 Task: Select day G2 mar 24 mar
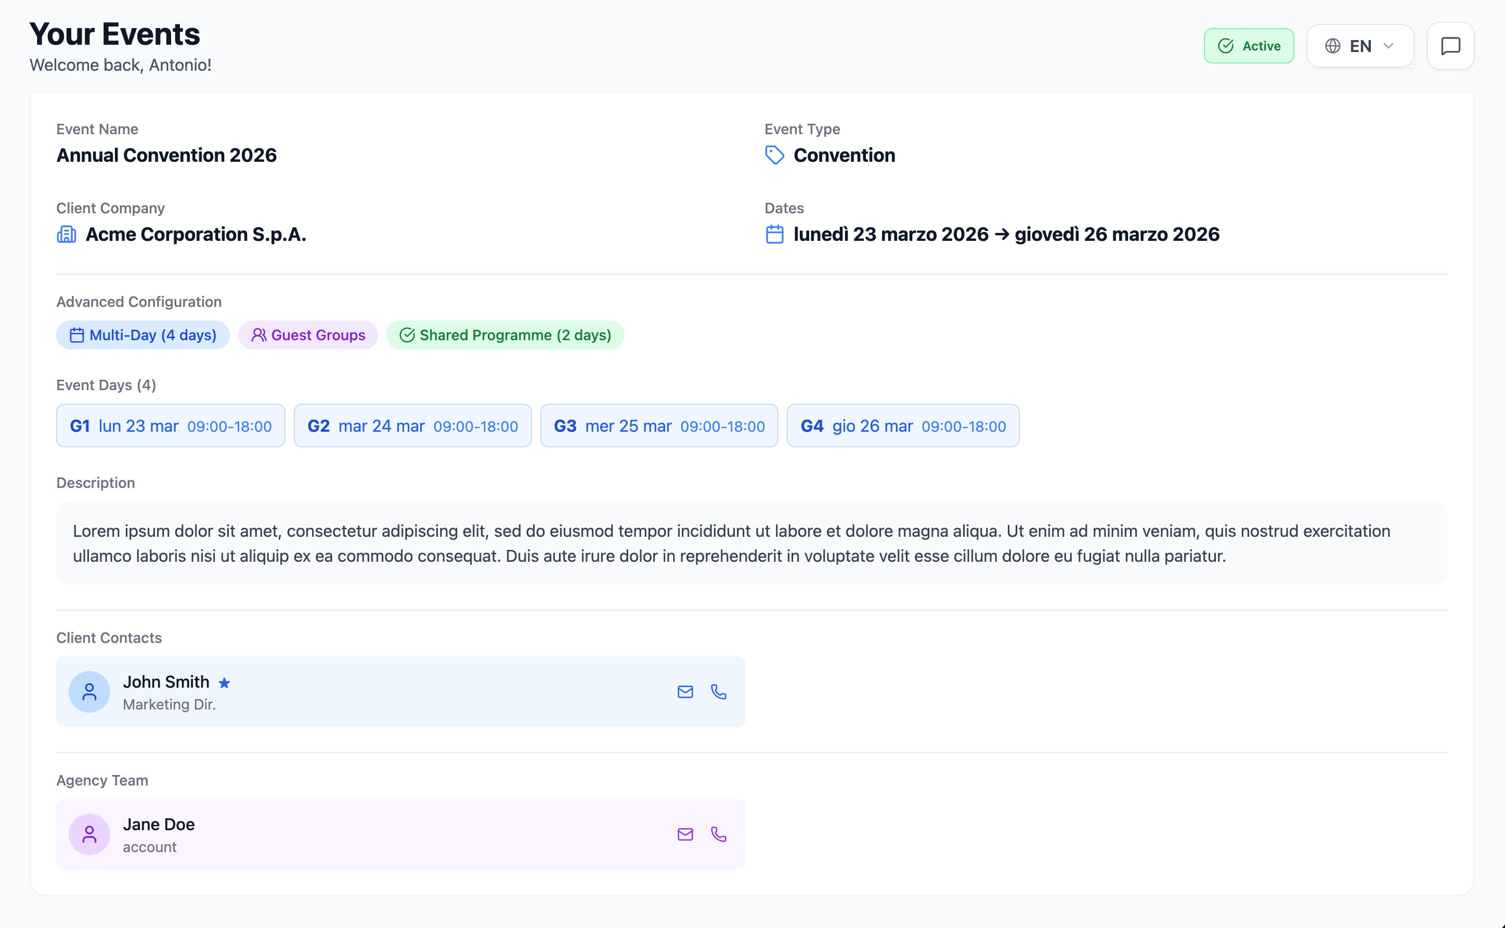[x=412, y=426]
